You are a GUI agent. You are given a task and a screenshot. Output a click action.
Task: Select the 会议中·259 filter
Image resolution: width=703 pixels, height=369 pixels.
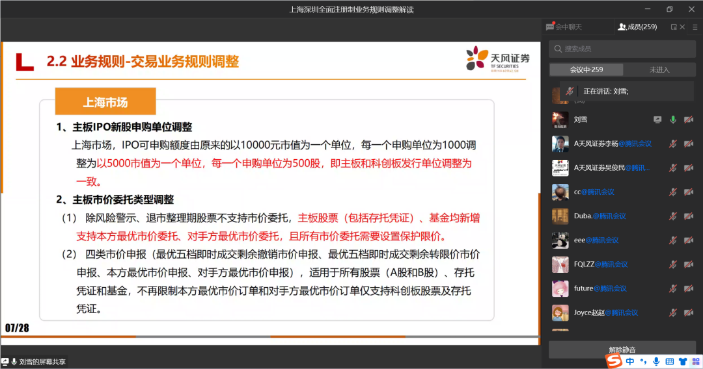pos(586,70)
